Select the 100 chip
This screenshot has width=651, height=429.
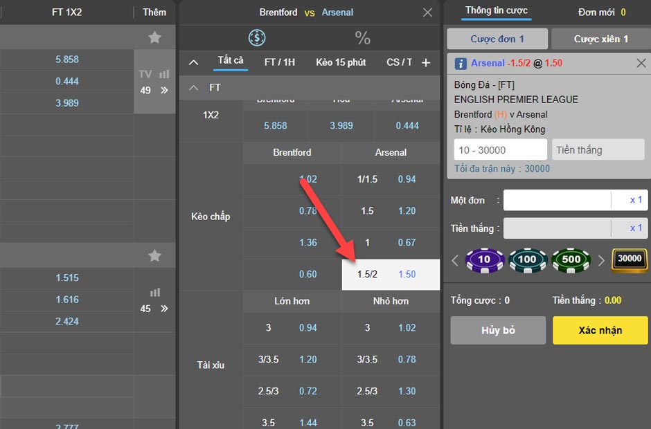[528, 259]
